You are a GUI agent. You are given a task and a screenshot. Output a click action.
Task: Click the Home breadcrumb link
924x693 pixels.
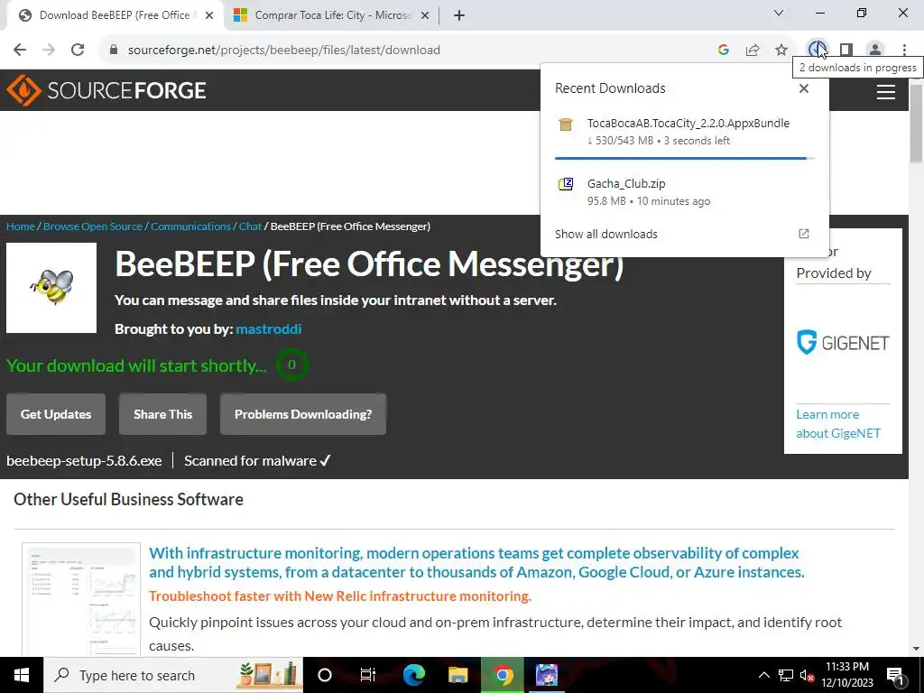pos(21,226)
